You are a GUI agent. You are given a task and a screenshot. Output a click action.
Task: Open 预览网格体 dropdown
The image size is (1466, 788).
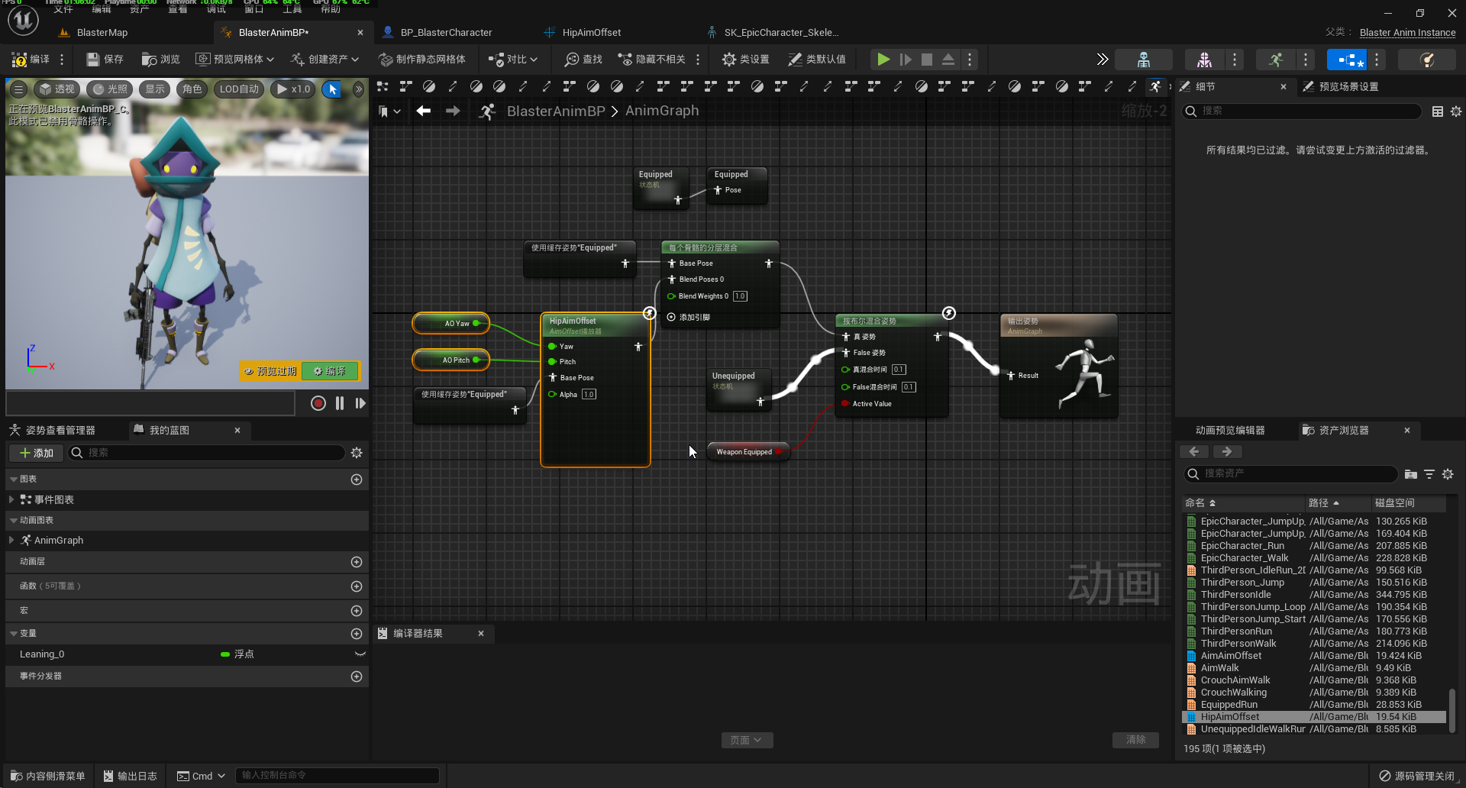point(234,60)
